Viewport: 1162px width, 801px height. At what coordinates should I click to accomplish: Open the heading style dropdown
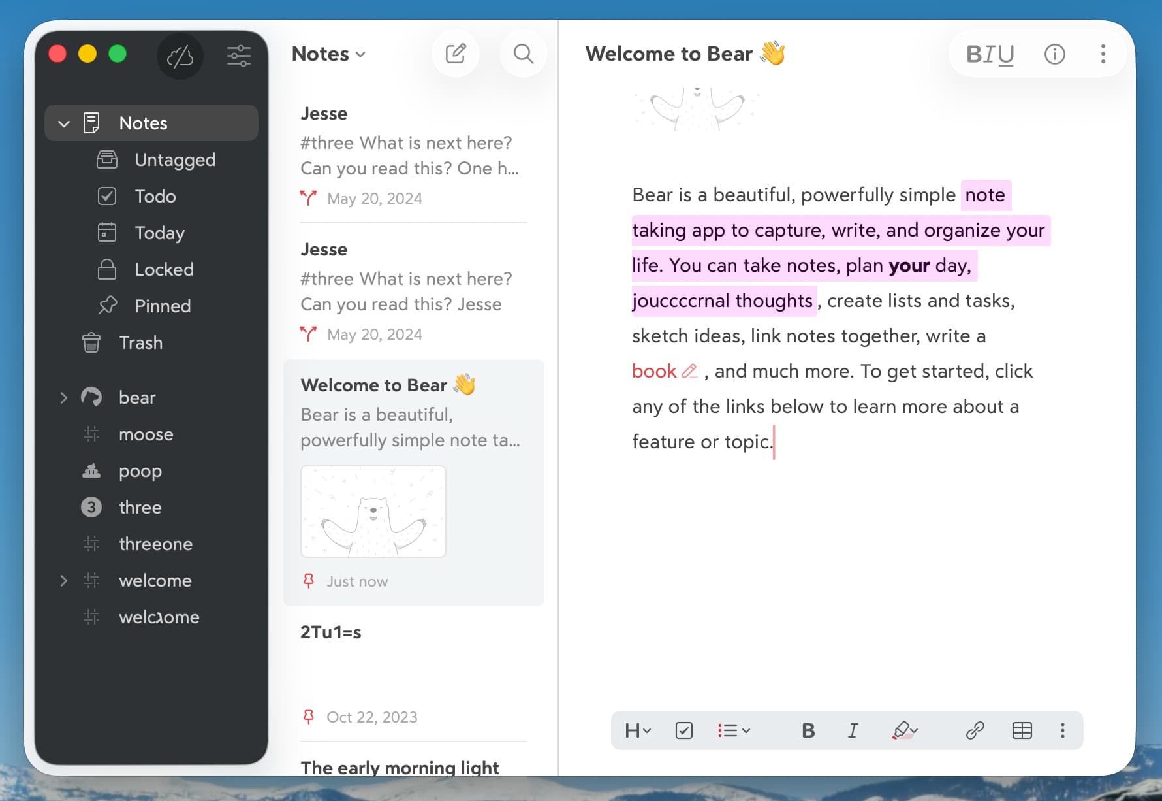(x=637, y=730)
